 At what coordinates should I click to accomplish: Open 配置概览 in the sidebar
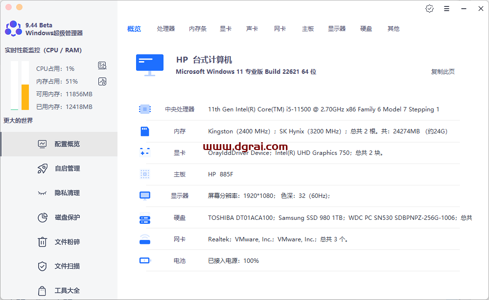[x=59, y=144]
